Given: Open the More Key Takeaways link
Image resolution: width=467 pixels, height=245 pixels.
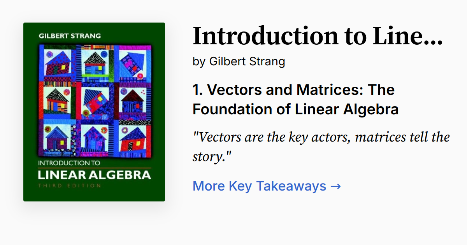Looking at the screenshot, I should pos(259,186).
